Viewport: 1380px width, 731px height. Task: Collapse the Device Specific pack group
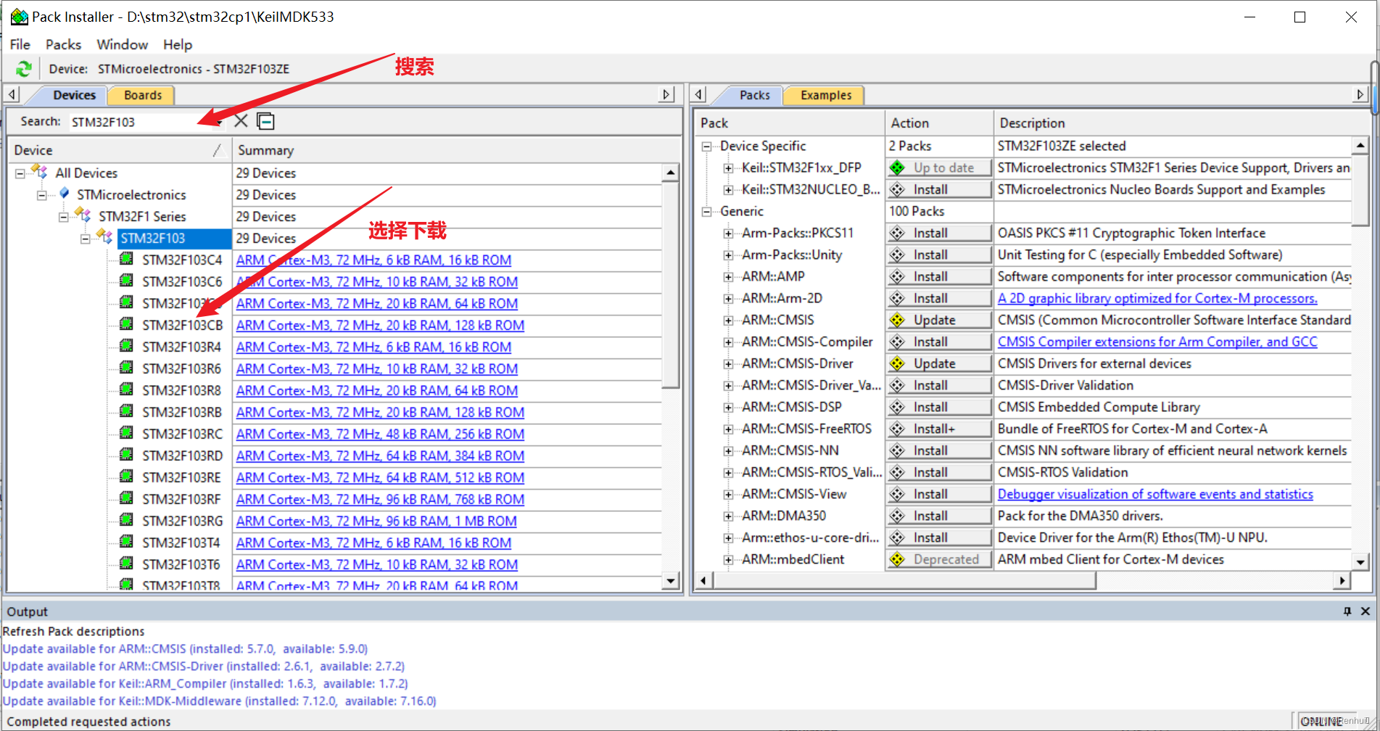click(706, 146)
